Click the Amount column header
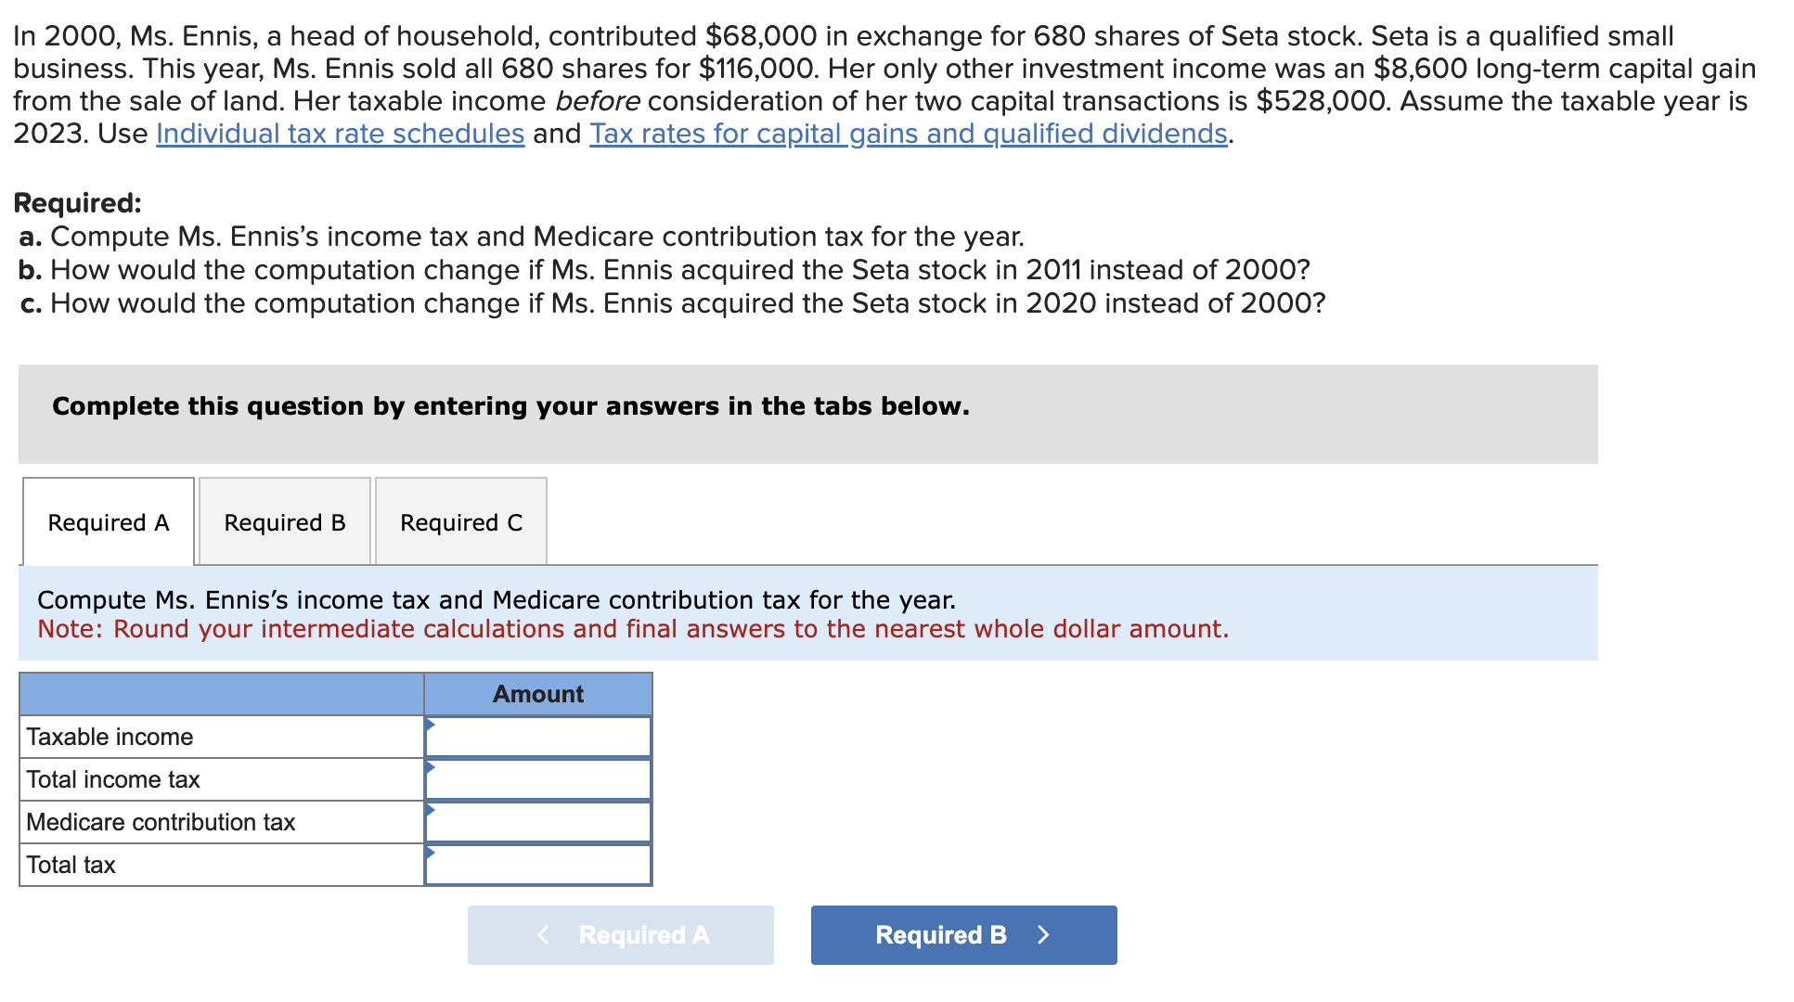The height and width of the screenshot is (1002, 1794). [x=538, y=694]
